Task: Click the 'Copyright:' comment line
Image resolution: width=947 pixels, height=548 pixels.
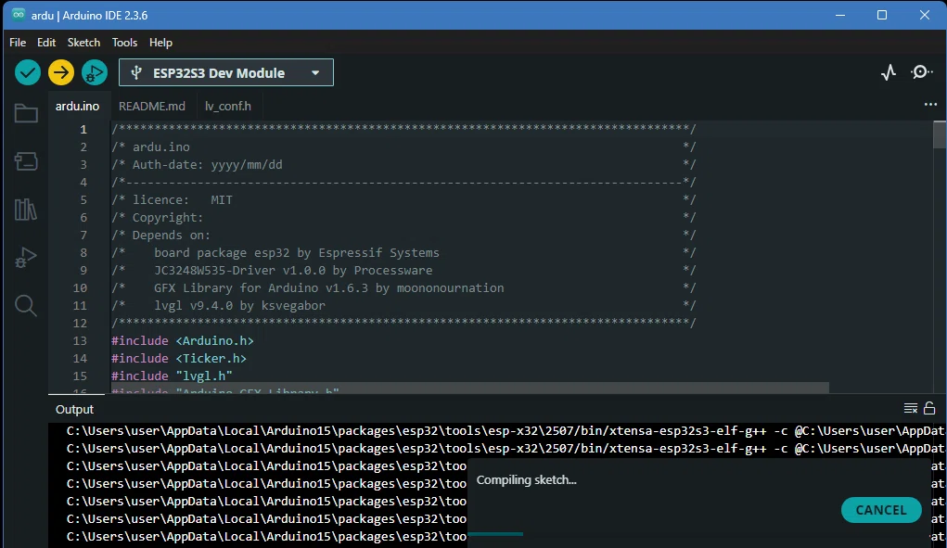Action: pyautogui.click(x=403, y=217)
